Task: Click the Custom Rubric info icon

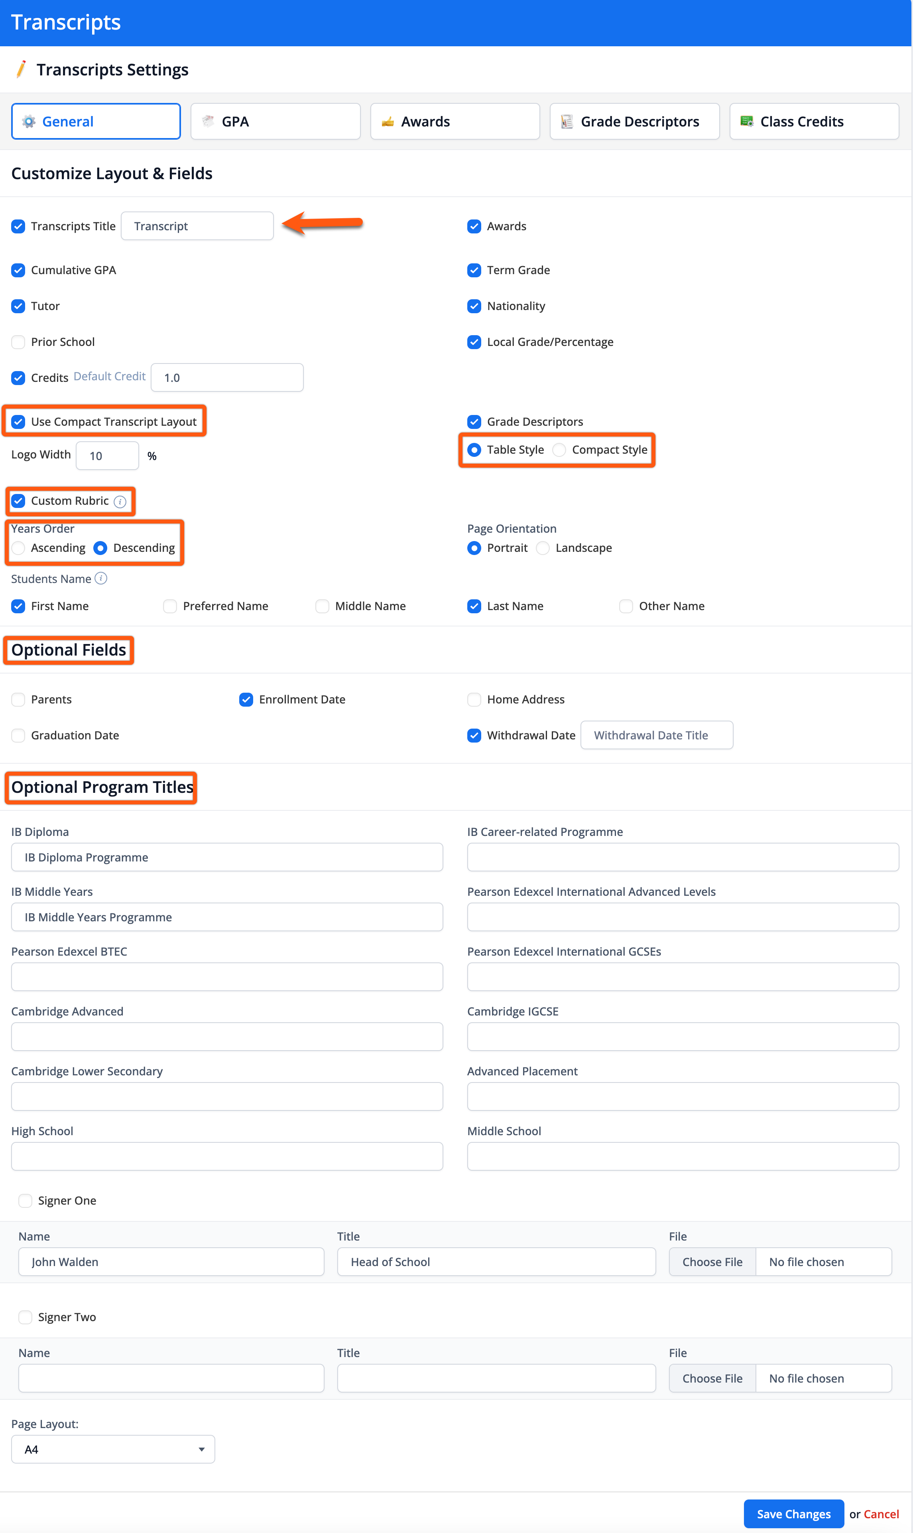Action: coord(120,502)
